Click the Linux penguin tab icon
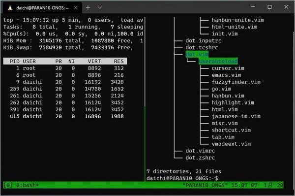This screenshot has width=295, height=196. point(10,8)
